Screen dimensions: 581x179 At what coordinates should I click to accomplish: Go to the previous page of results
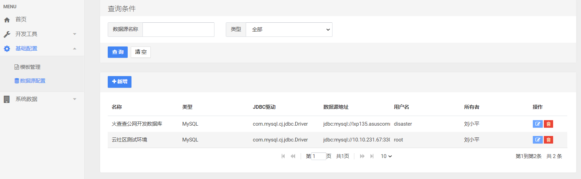[x=293, y=156]
